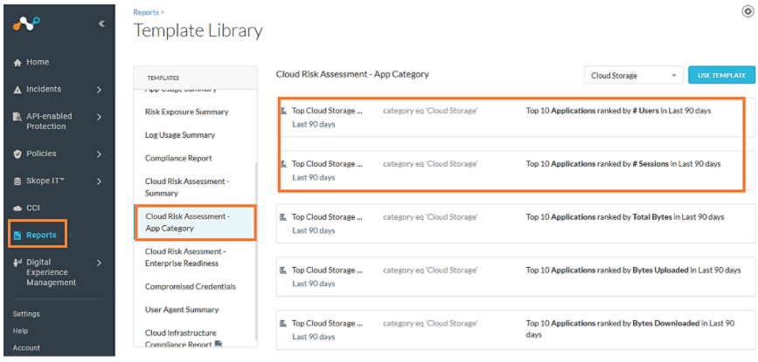Click widget ranked by Total Bytes text
The width and height of the screenshot is (758, 362).
tap(625, 217)
